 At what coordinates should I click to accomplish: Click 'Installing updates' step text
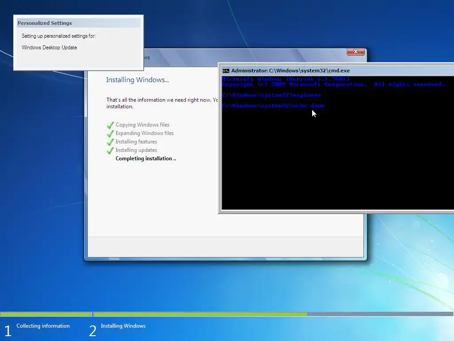point(136,150)
